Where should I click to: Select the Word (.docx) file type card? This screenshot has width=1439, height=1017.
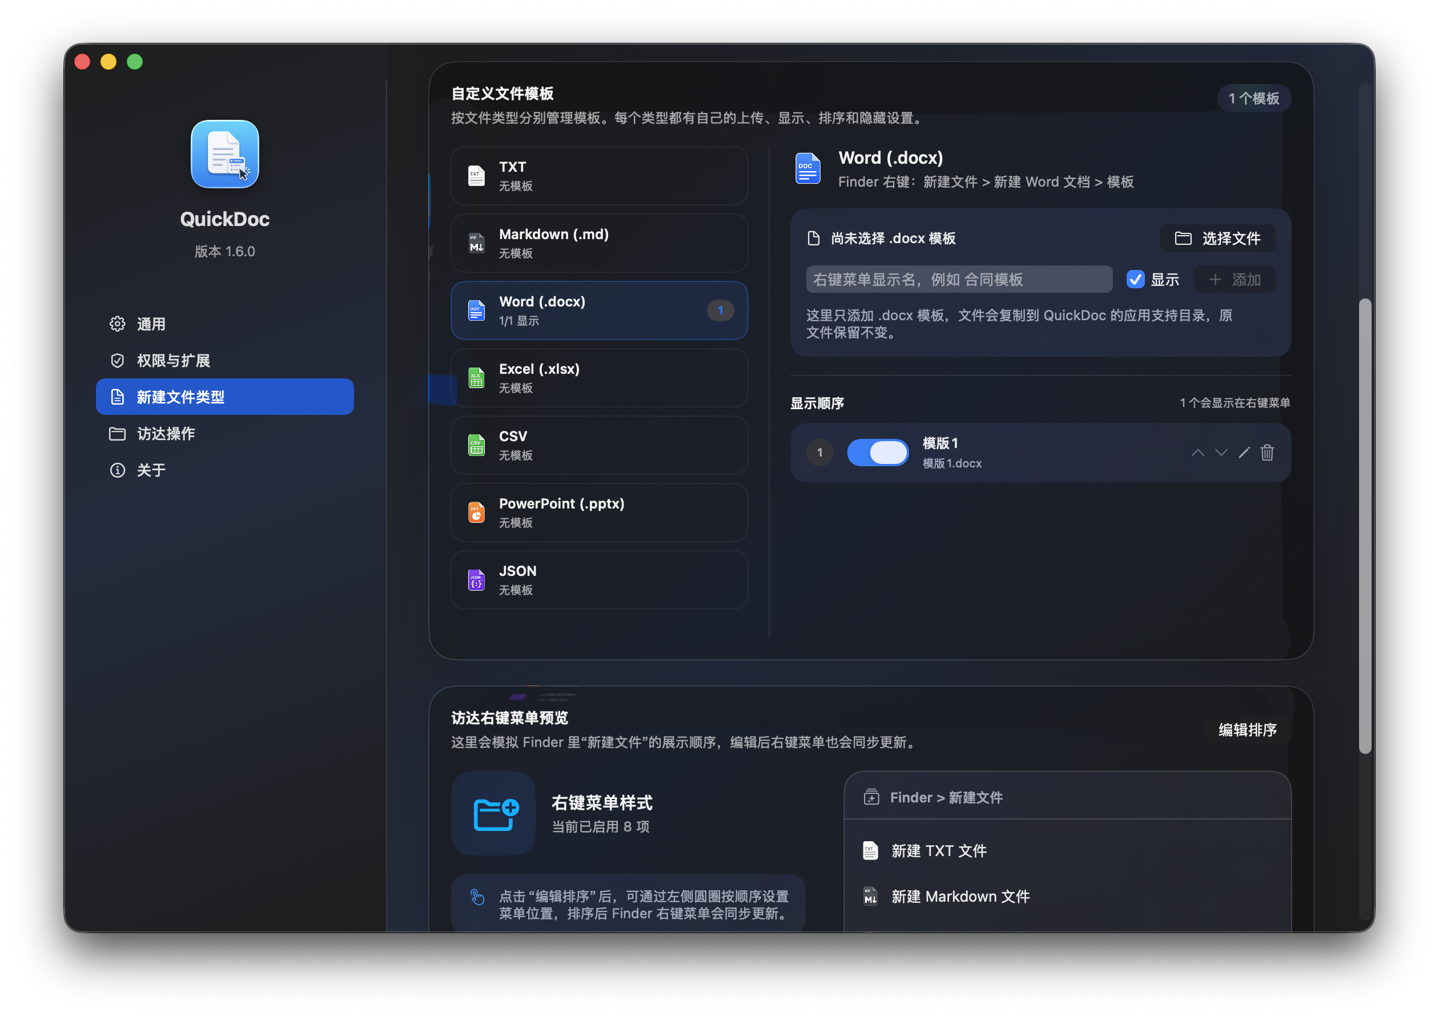tap(599, 310)
